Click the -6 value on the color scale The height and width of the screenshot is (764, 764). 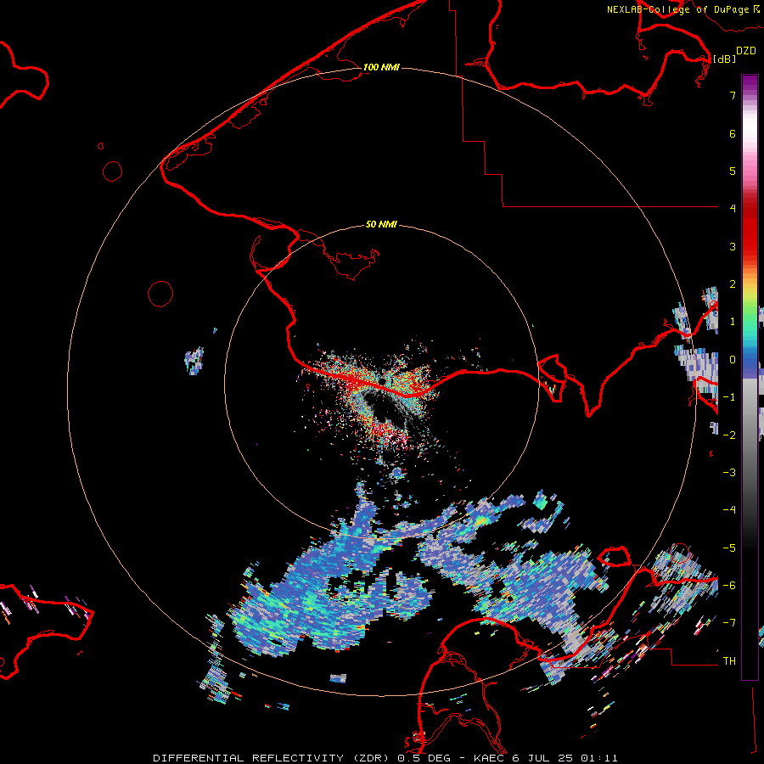729,585
